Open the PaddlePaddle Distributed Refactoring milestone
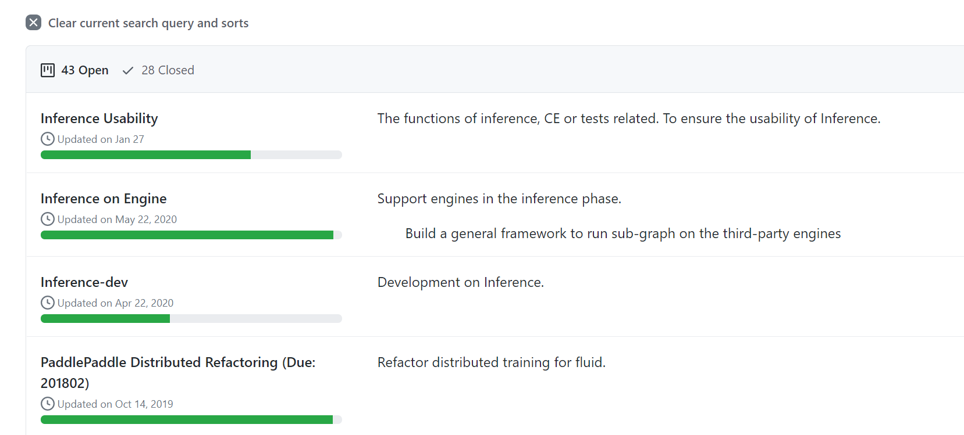This screenshot has width=964, height=435. click(177, 362)
